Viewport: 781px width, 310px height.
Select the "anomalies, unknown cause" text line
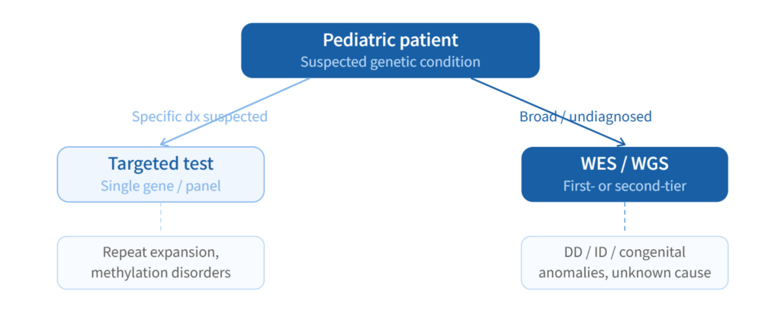(625, 272)
